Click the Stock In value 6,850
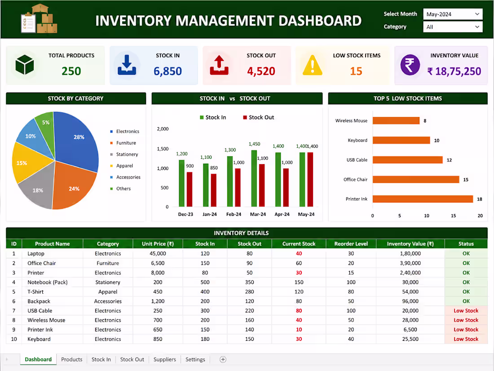Screen dimensions: 494x371 point(168,71)
